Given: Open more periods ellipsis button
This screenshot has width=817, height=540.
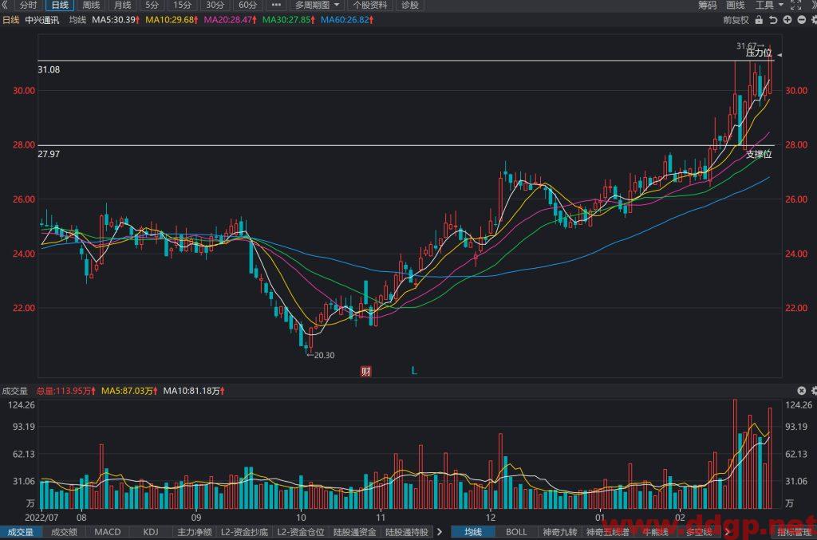Looking at the screenshot, I should click(276, 6).
